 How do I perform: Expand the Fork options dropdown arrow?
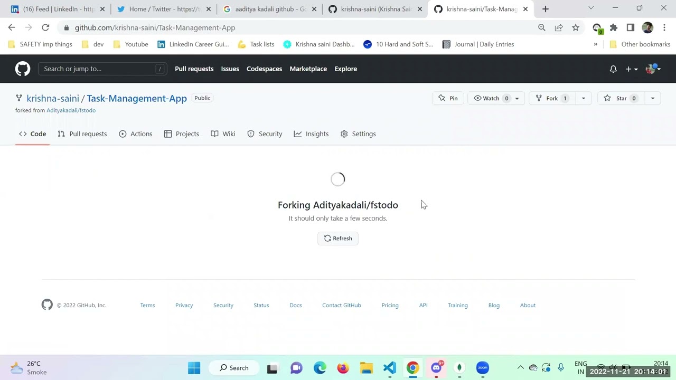click(583, 98)
